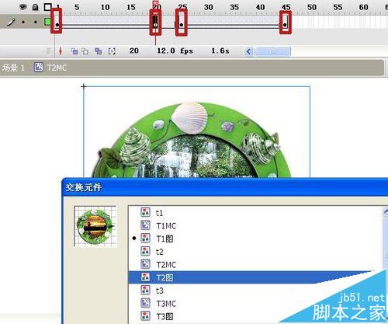Screen dimensions: 388x324
Task: Click the graphic symbol icon beside t2
Action: (145, 251)
